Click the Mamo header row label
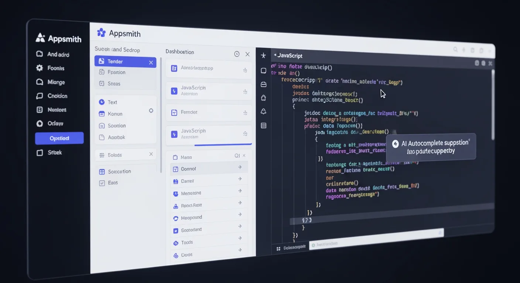This screenshot has width=520, height=283. pos(186,157)
